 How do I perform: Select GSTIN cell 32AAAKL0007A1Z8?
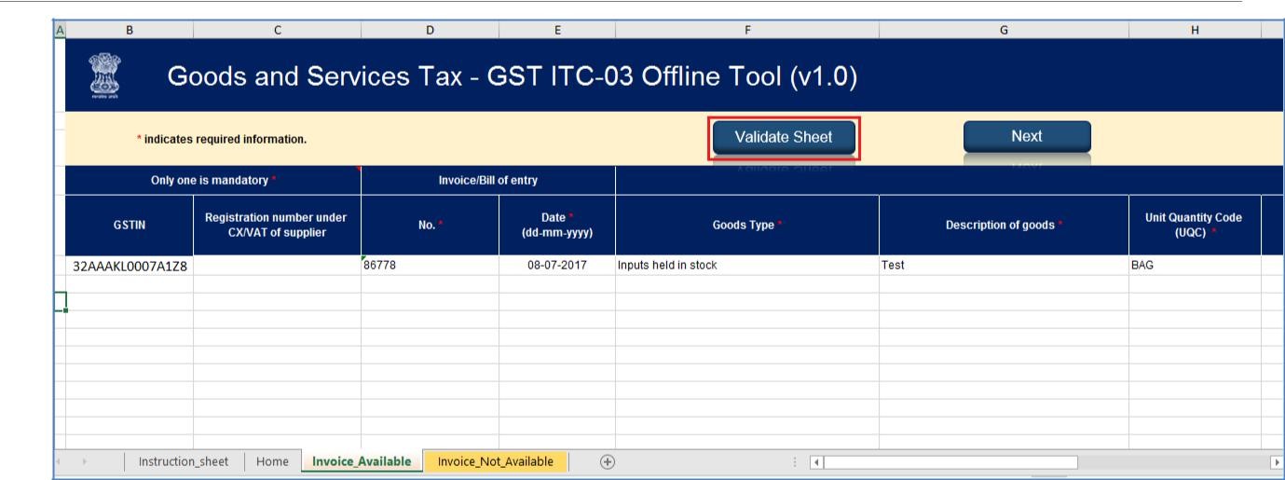tap(129, 266)
